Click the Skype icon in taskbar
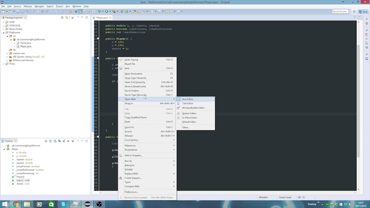The height and width of the screenshot is (208, 370). coord(63,204)
